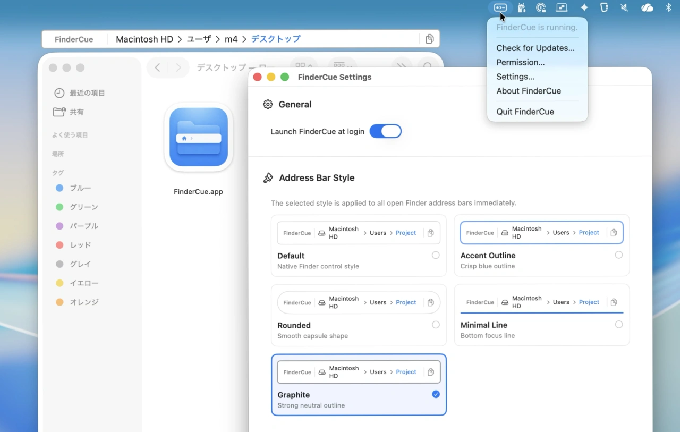Select the パープル tag in the sidebar

click(x=78, y=226)
